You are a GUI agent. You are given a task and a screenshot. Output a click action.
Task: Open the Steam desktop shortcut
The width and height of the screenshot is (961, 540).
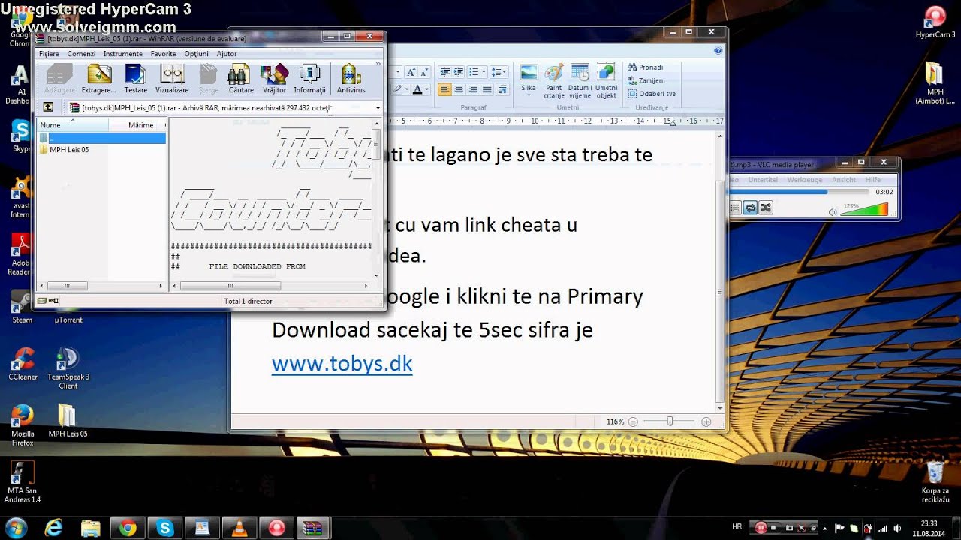(22, 306)
